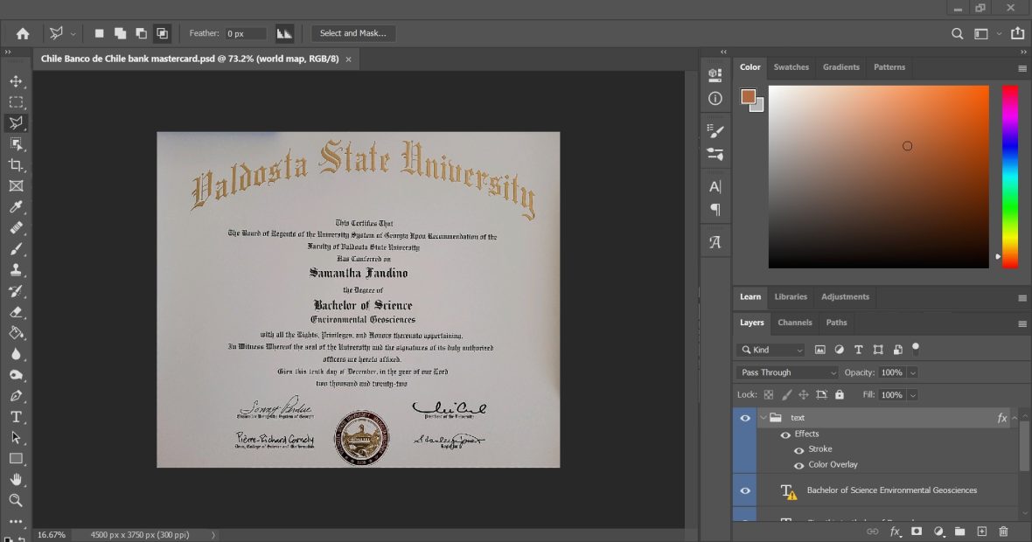Select the History Brush tool
The height and width of the screenshot is (542, 1032).
point(16,291)
